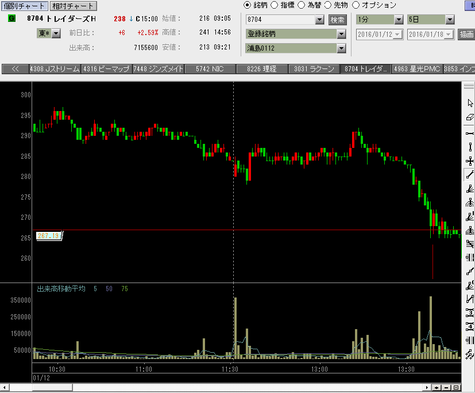Image resolution: width=475 pixels, height=393 pixels.
Task: Select the crosshair line drawing tool
Action: [x=470, y=161]
